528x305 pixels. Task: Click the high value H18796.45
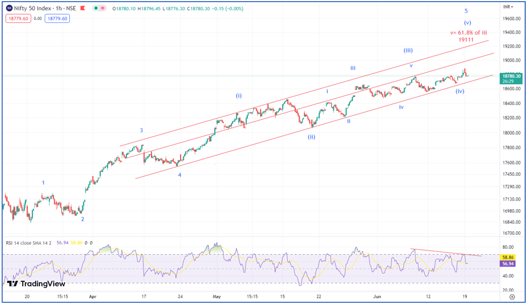click(149, 9)
